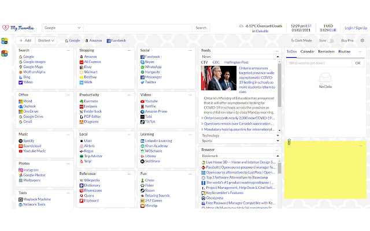Click the OK button for to-do entry
Image resolution: width=370 pixels, height=231 pixels.
(358, 63)
